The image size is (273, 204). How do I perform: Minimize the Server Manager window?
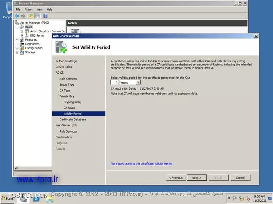coord(236,3)
